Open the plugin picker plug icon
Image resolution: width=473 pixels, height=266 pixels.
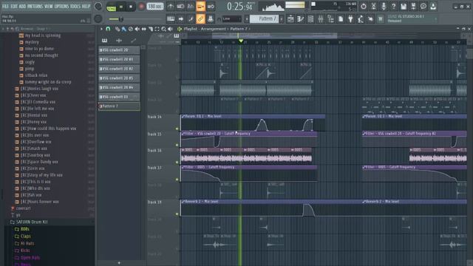click(350, 19)
